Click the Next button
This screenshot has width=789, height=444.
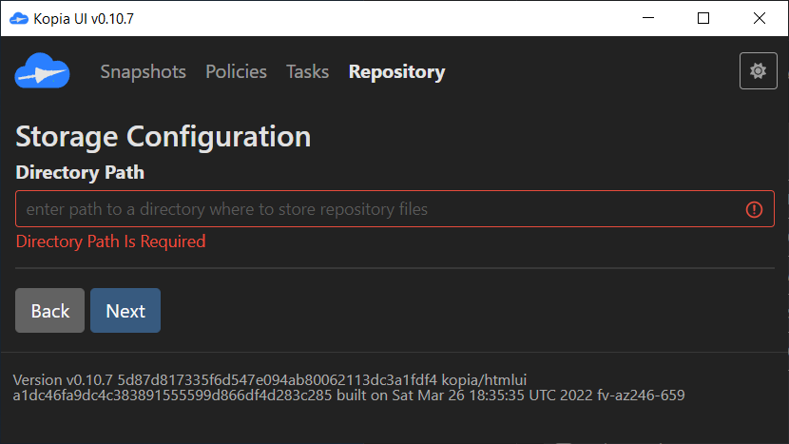coord(125,311)
